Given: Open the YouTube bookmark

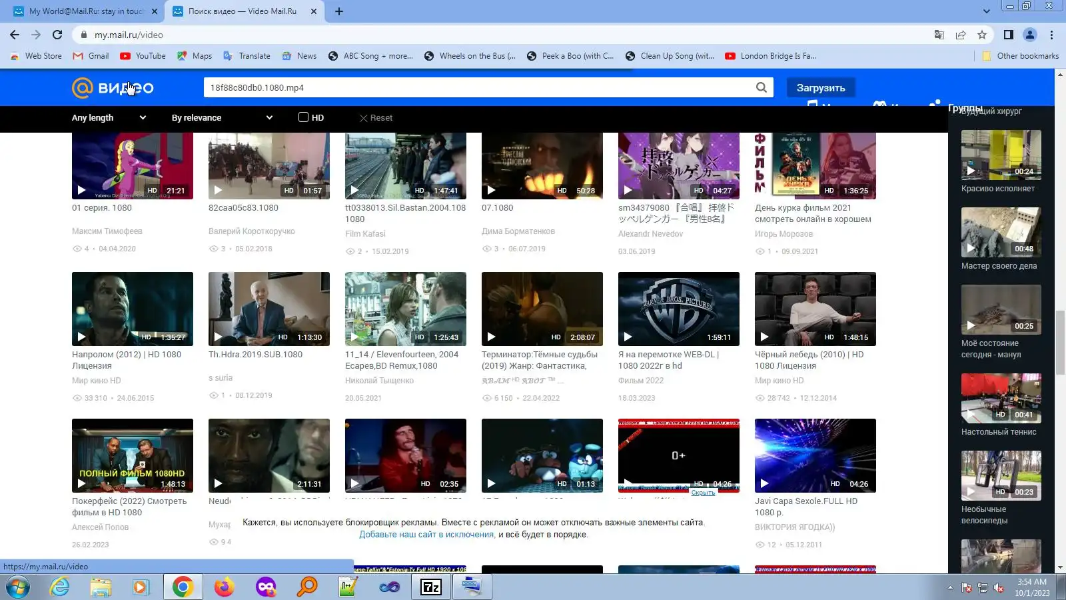Looking at the screenshot, I should (x=143, y=56).
